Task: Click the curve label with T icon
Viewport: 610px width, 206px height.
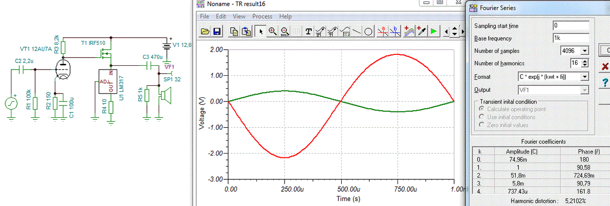Action: point(321,31)
